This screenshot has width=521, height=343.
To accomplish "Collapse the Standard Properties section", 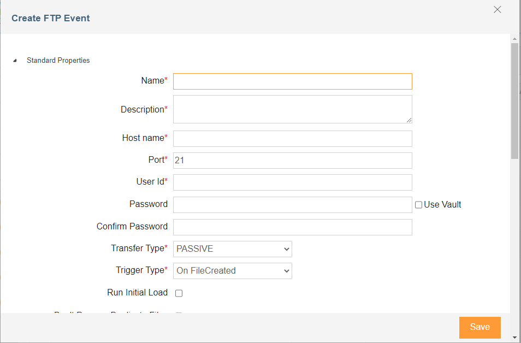I will coord(15,61).
